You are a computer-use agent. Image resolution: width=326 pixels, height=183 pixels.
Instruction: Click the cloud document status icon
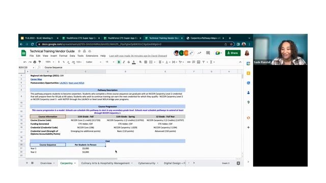(x=90, y=51)
